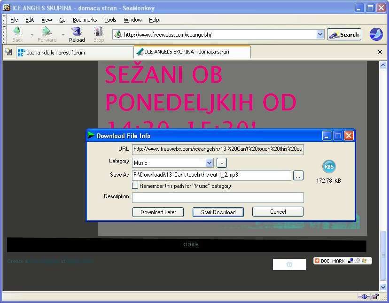
Task: Open the Edit menu
Action: [x=30, y=20]
